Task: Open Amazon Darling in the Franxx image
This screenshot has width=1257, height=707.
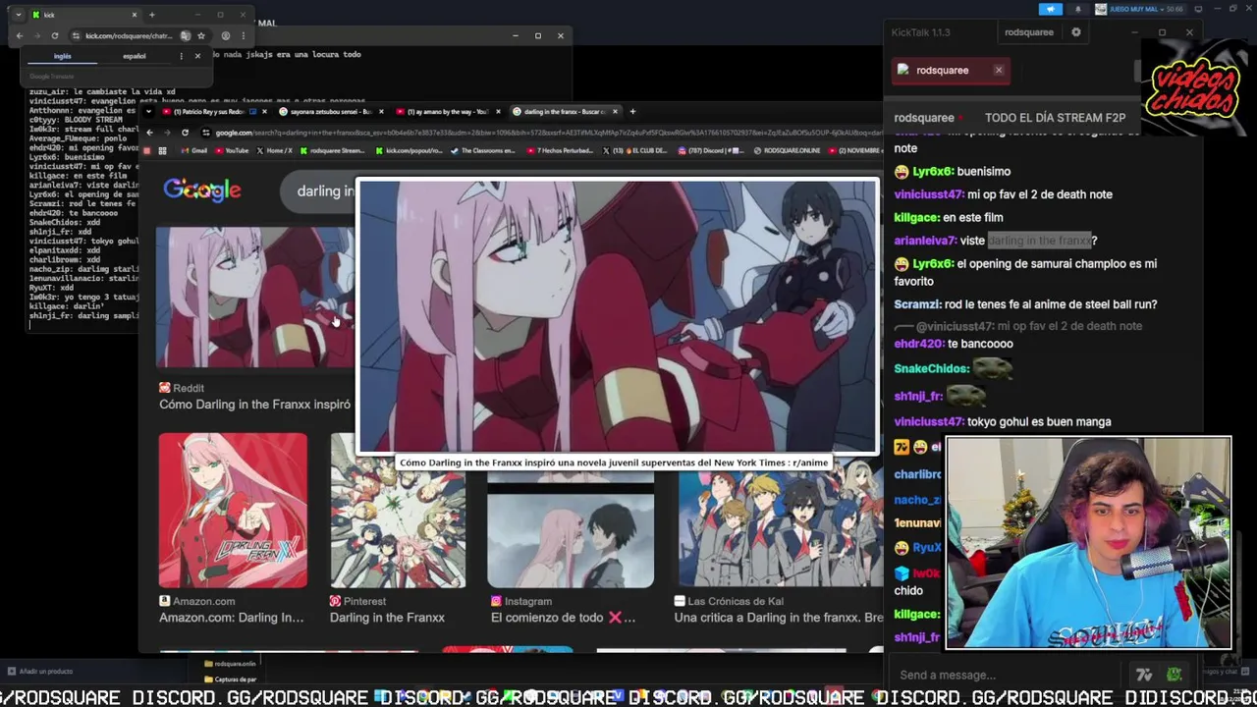Action: (233, 511)
